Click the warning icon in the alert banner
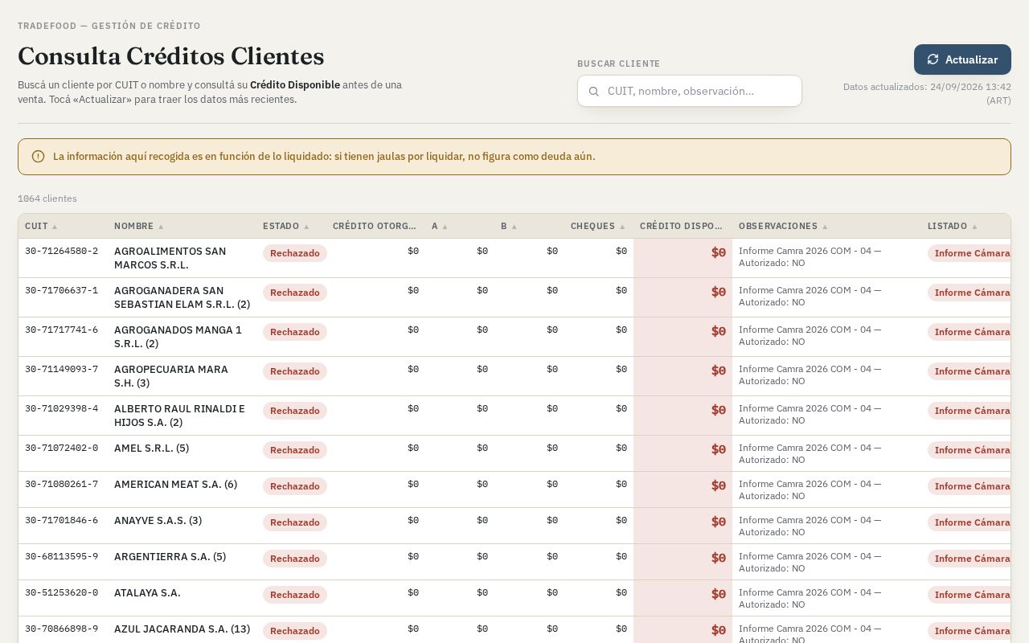This screenshot has height=643, width=1029. (38, 157)
